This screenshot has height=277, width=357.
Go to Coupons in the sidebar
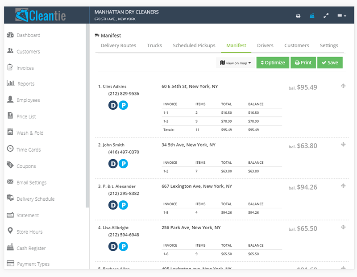(26, 166)
